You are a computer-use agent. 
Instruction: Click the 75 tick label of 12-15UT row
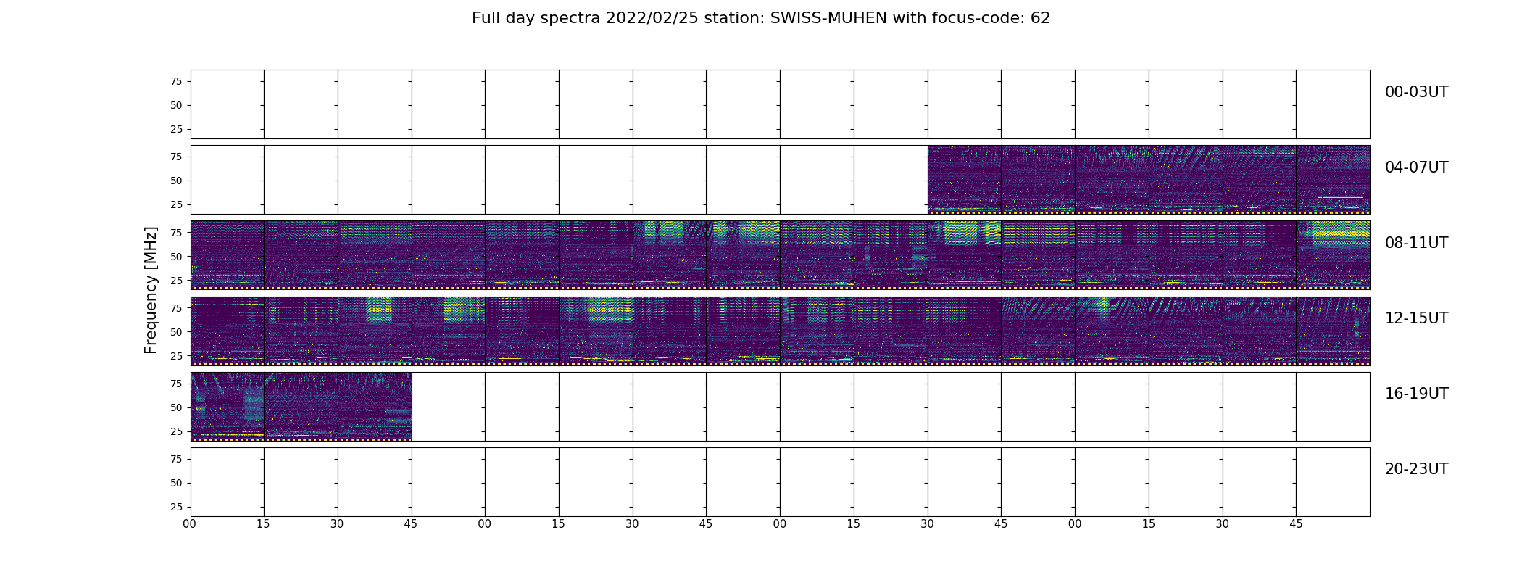[x=176, y=307]
